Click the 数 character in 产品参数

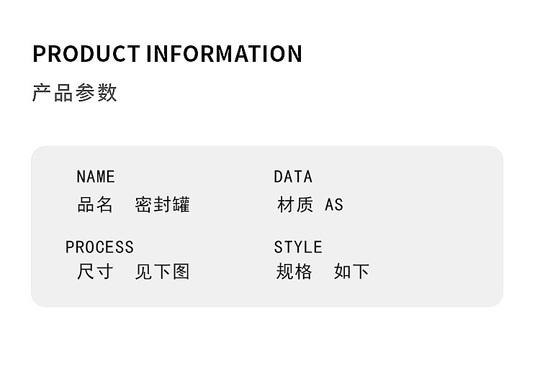click(x=107, y=93)
